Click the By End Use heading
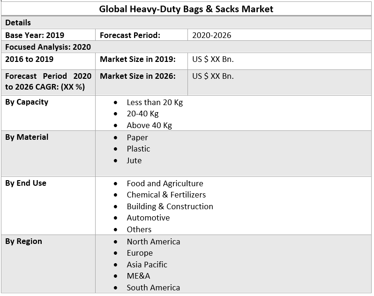 (26, 183)
